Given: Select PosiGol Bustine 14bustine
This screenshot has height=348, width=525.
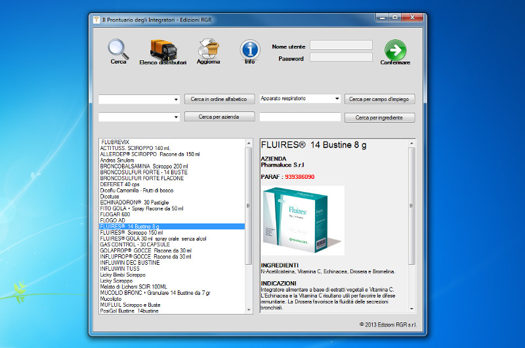Looking at the screenshot, I should tap(172, 311).
